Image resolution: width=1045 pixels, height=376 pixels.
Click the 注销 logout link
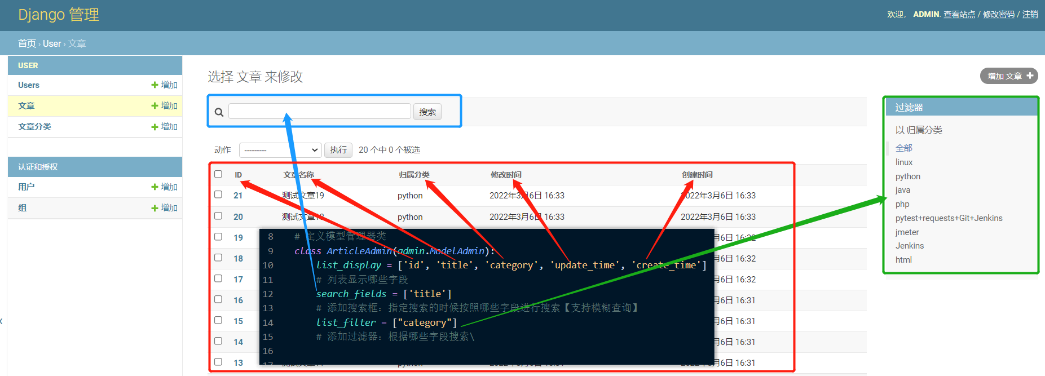[1030, 14]
